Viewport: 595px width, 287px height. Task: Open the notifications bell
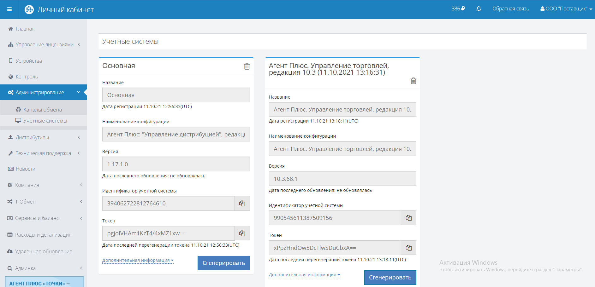479,9
